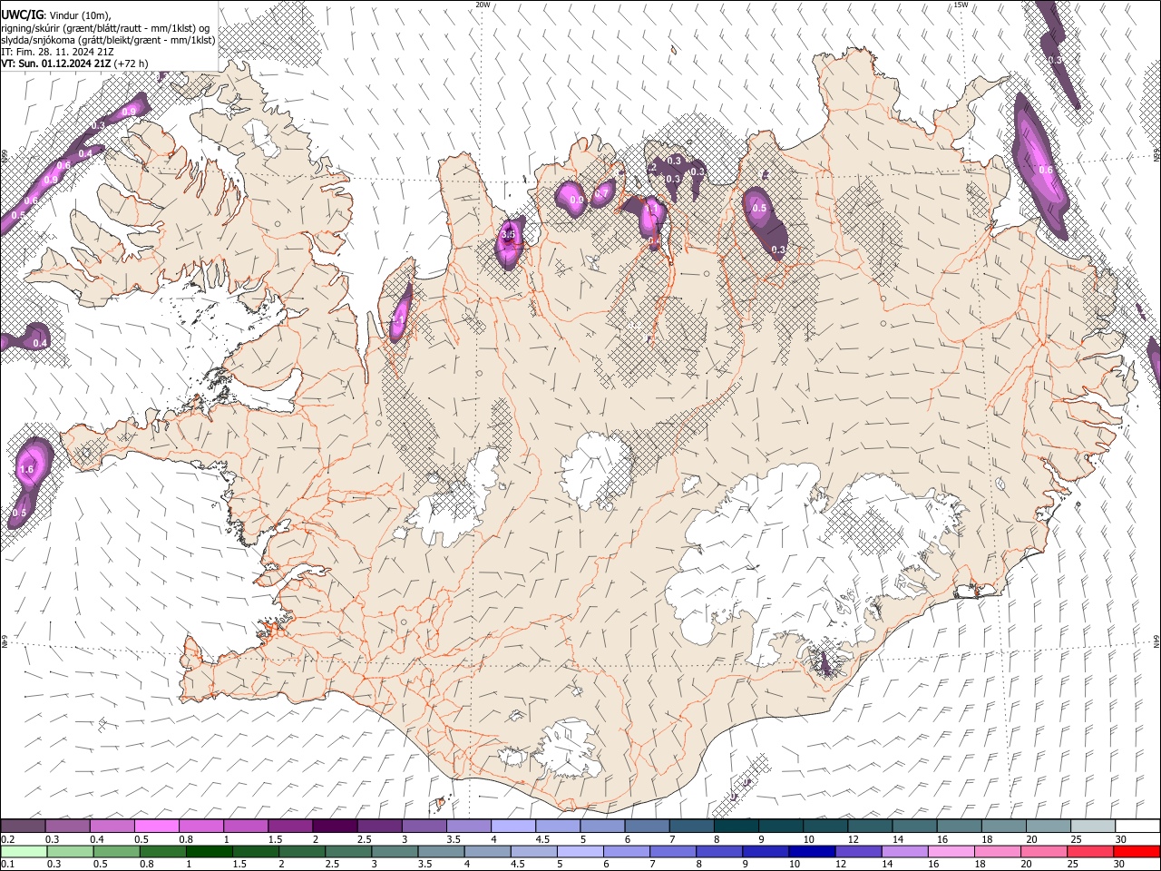The width and height of the screenshot is (1161, 871).
Task: Click the crimson-pink 25 swatch in lower legend
Action: [x=1089, y=851]
